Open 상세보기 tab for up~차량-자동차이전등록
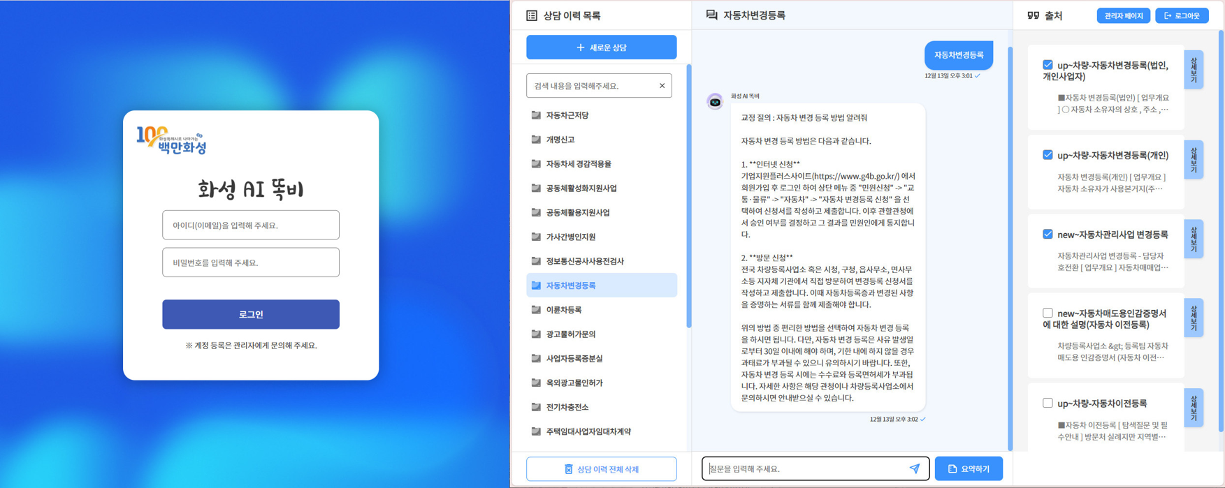 pos(1194,408)
